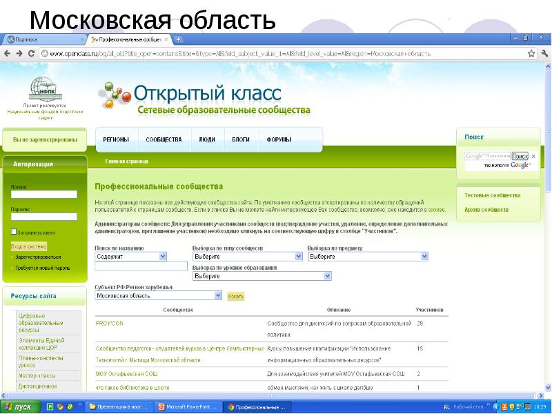Switch to Microsoft PowerPoint taskbar button
552x414 pixels.
(x=189, y=407)
